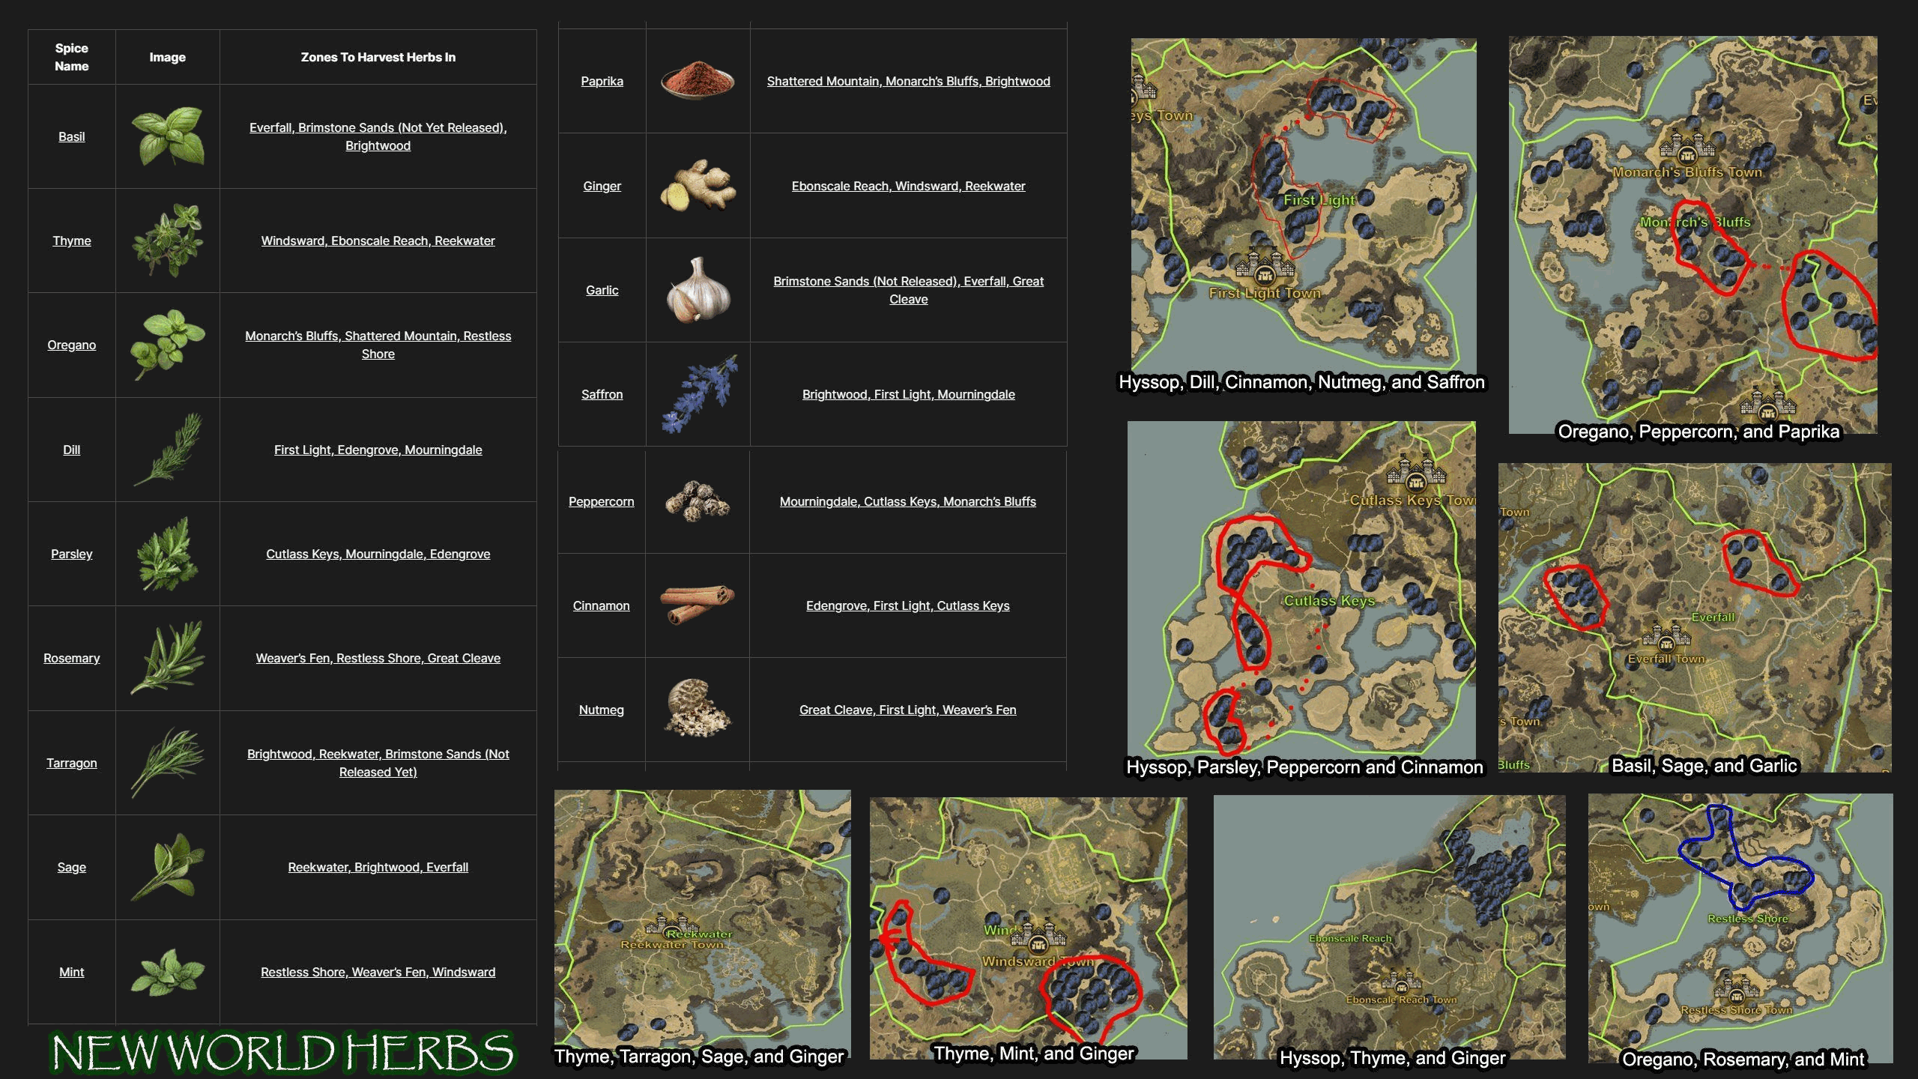Select the Ginger root image

coord(698,185)
